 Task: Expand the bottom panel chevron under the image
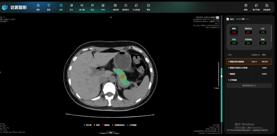(x=111, y=133)
